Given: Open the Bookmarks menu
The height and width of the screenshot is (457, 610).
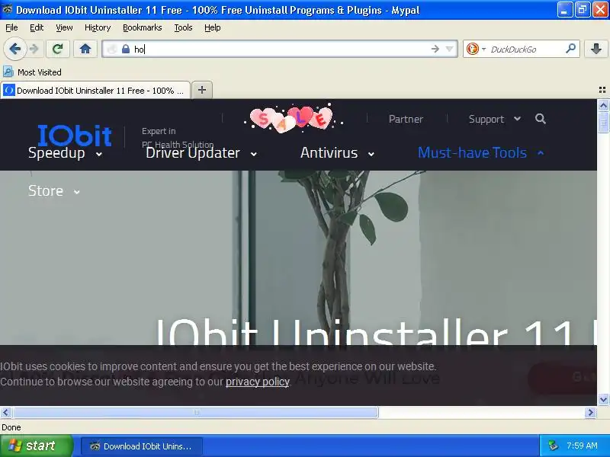Looking at the screenshot, I should click(143, 27).
